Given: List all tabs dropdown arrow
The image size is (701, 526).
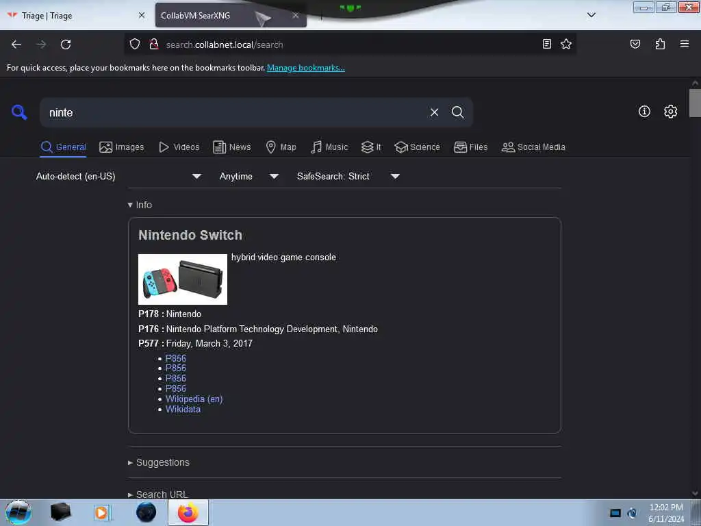Looking at the screenshot, I should coord(591,15).
